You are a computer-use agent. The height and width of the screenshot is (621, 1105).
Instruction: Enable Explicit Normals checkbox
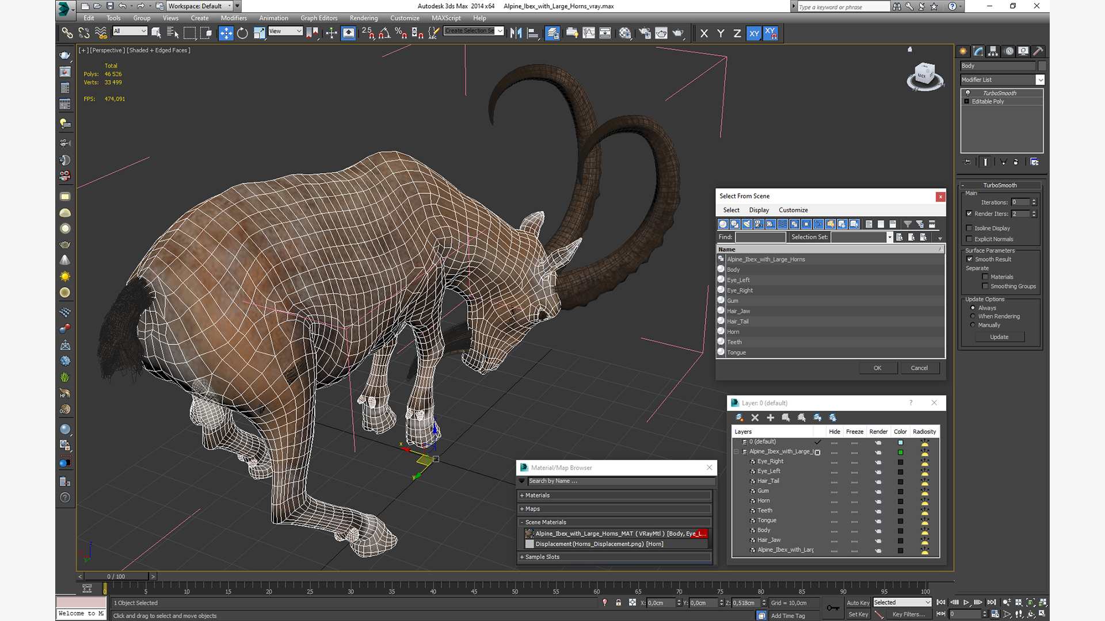point(969,239)
